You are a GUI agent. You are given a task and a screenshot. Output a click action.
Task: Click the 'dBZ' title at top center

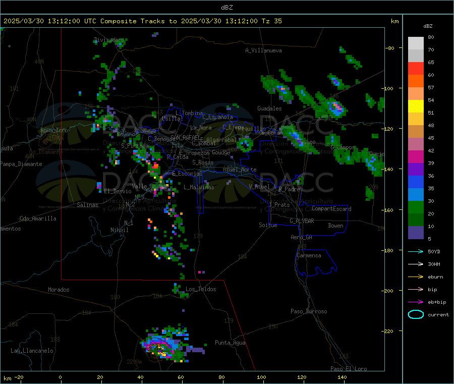pyautogui.click(x=226, y=8)
